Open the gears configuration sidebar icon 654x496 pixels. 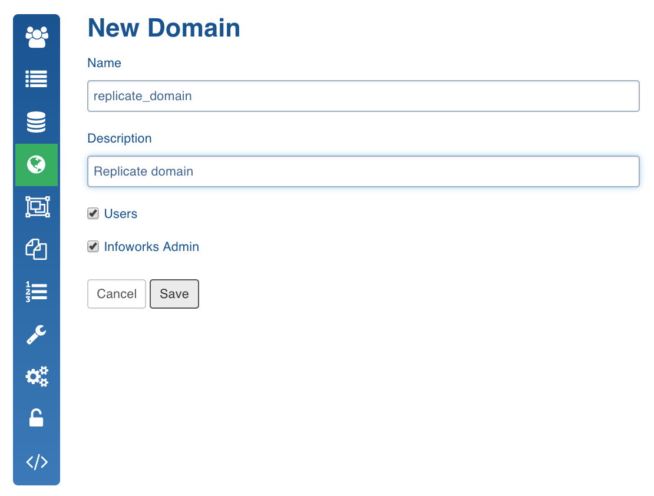click(x=37, y=376)
